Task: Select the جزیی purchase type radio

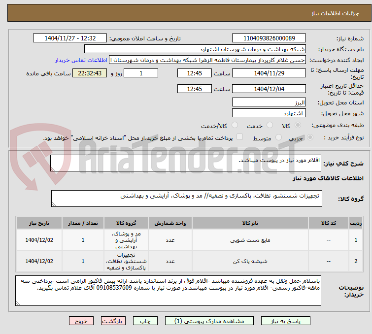Action: [310, 137]
